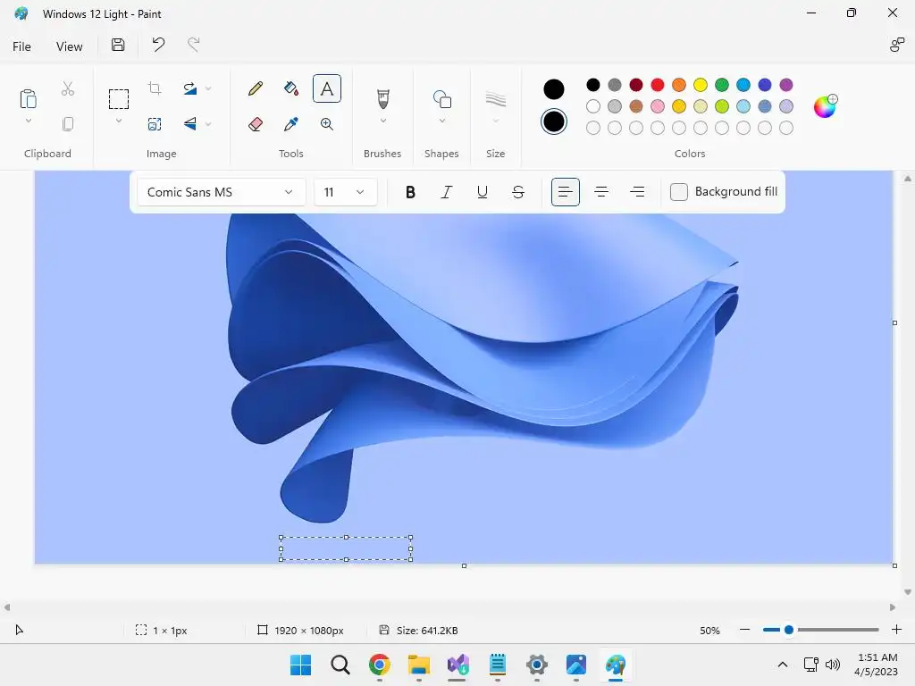Viewport: 915px width, 686px height.
Task: Select the Pencil tool
Action: (255, 88)
